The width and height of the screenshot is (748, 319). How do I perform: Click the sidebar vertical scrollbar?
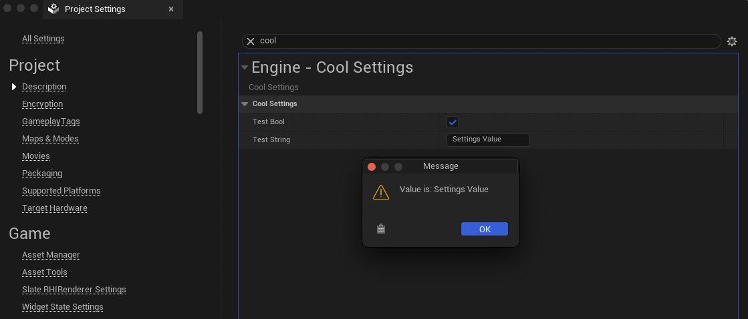200,73
